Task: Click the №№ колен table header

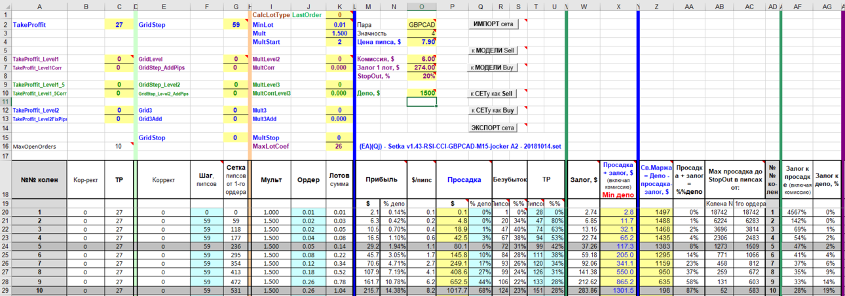Action: (x=39, y=179)
